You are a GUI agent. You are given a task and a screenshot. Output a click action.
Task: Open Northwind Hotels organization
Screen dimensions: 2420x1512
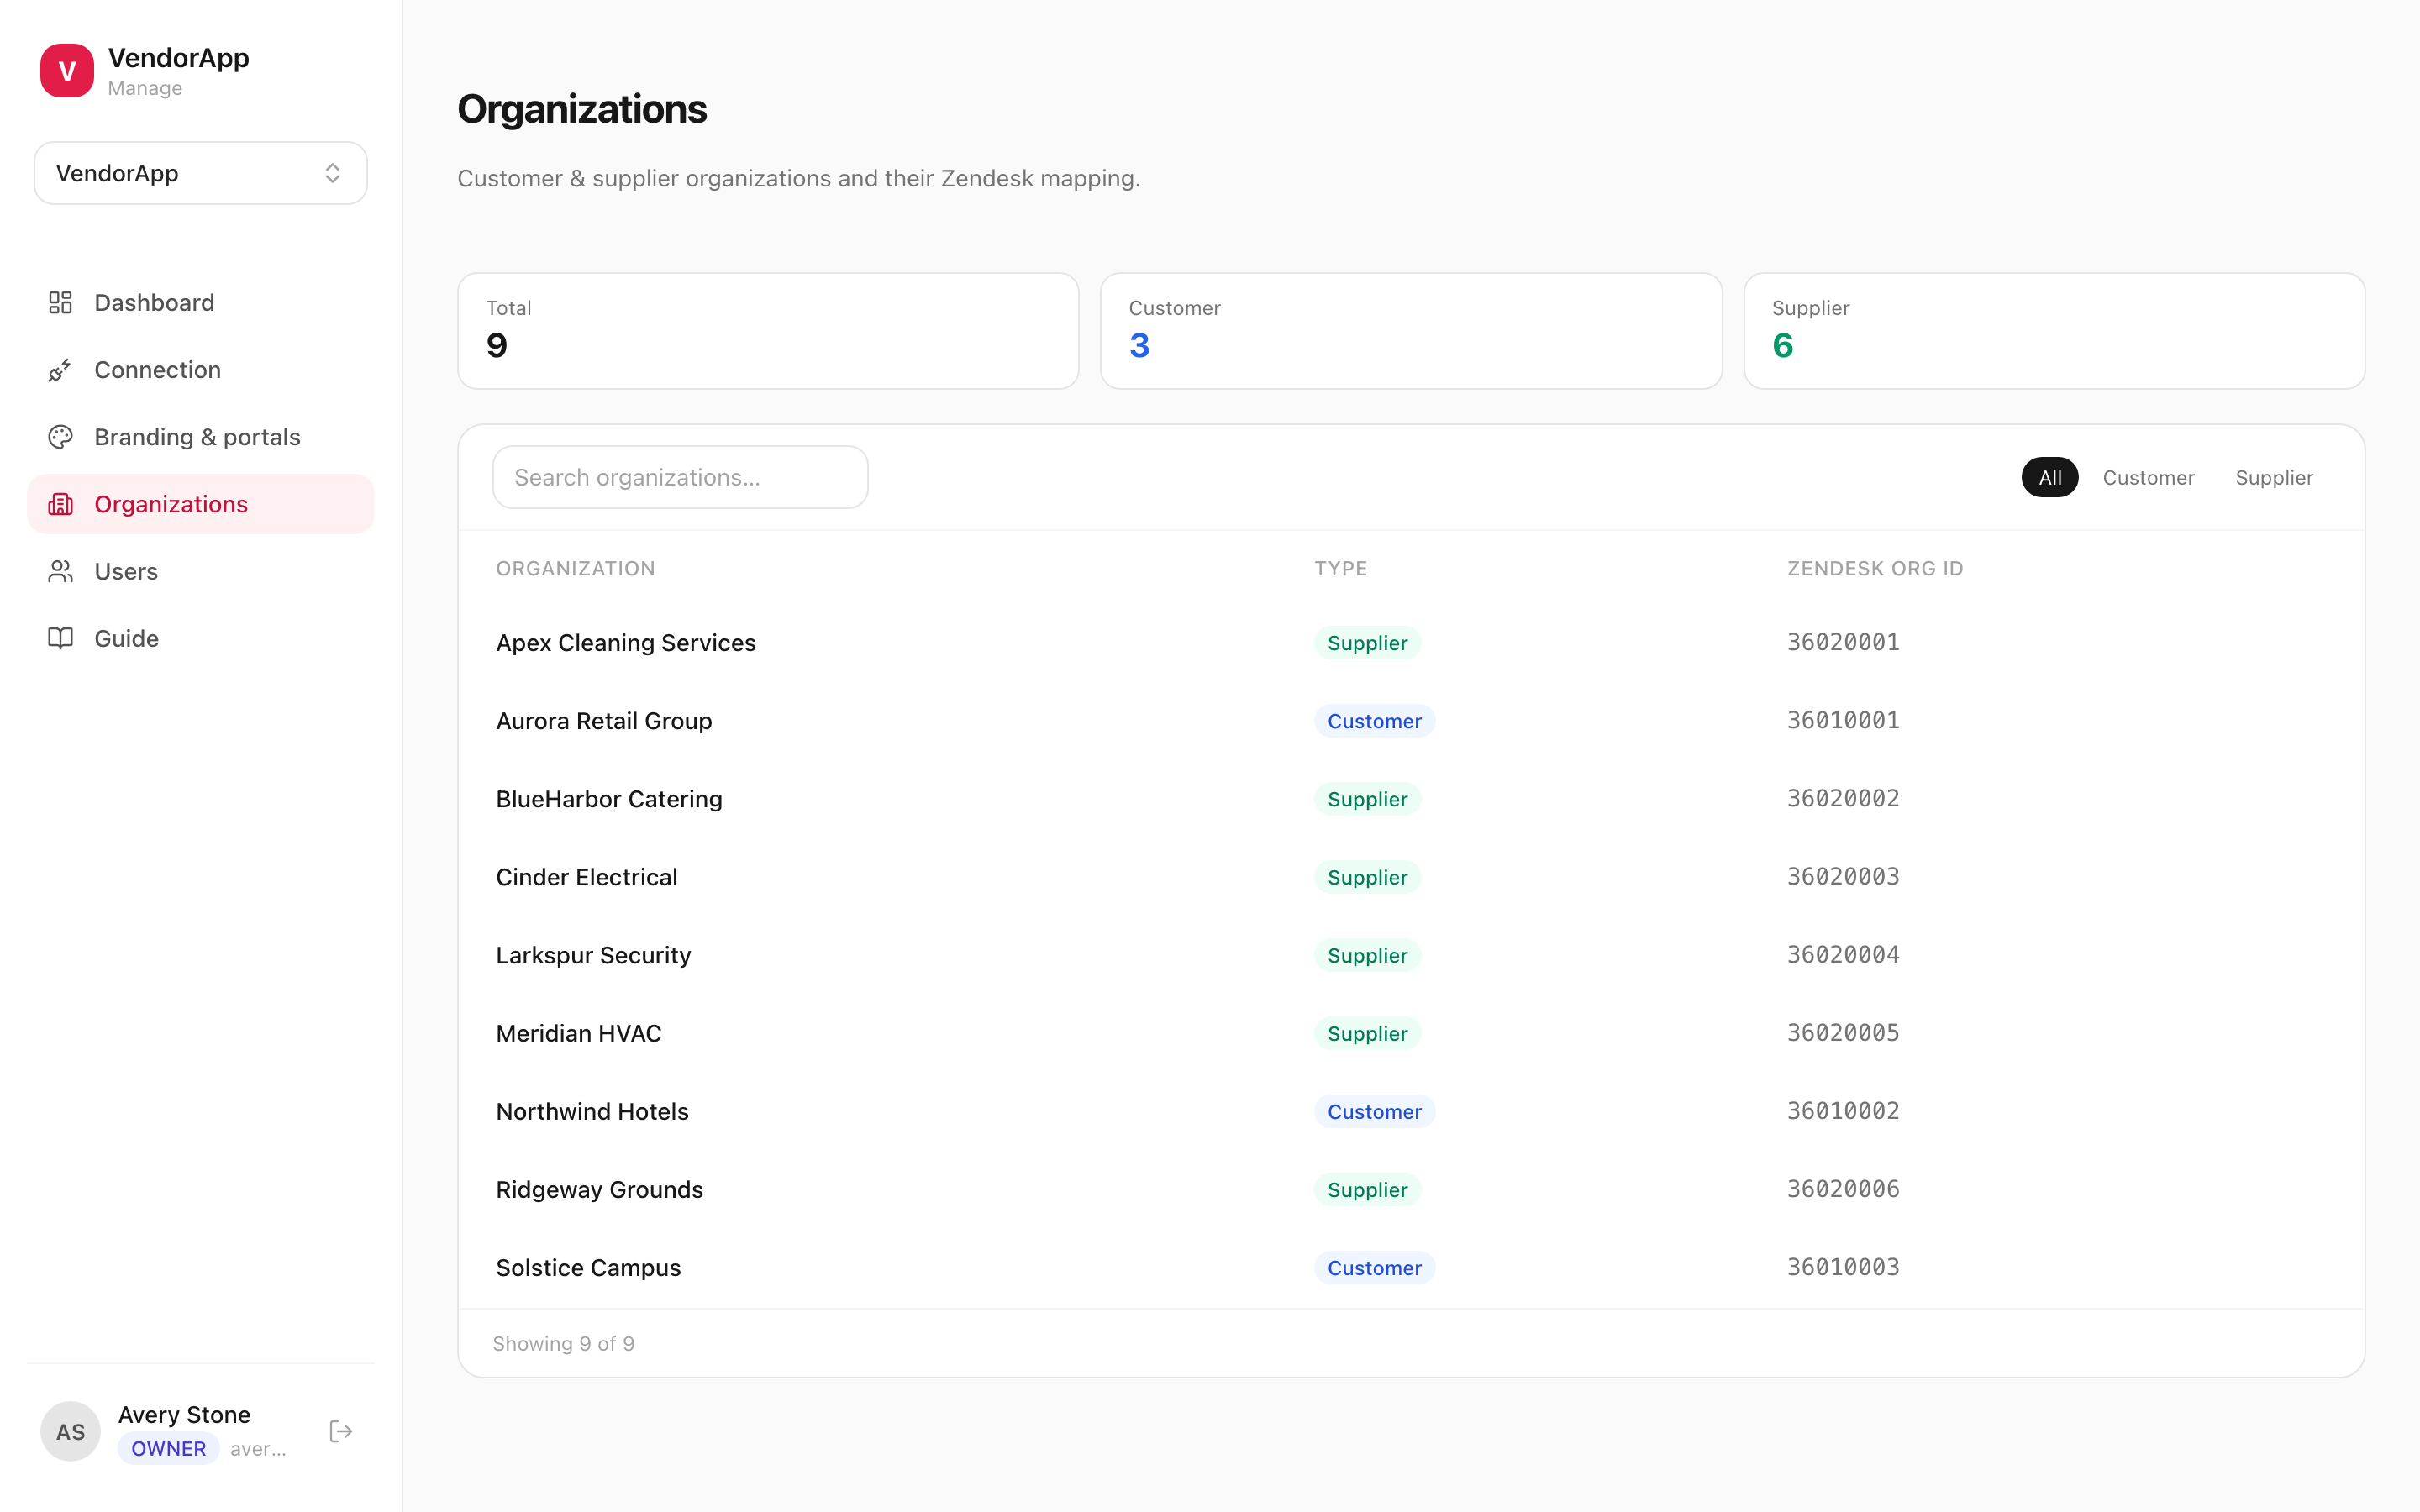(x=592, y=1111)
